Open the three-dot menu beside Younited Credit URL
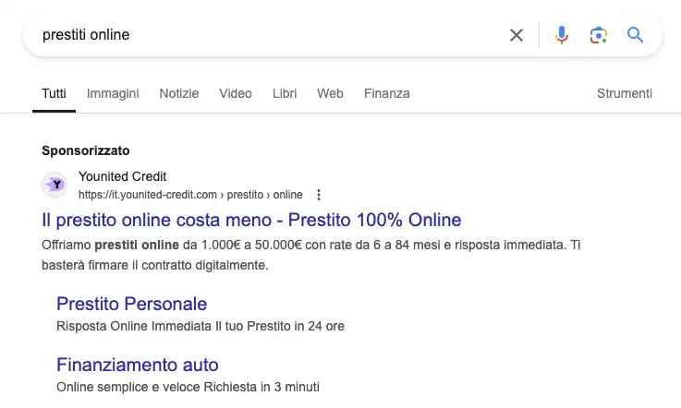 pyautogui.click(x=319, y=195)
